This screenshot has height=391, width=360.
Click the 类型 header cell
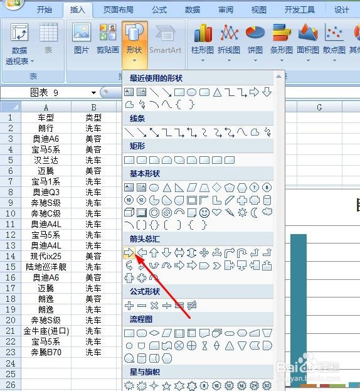tap(93, 117)
